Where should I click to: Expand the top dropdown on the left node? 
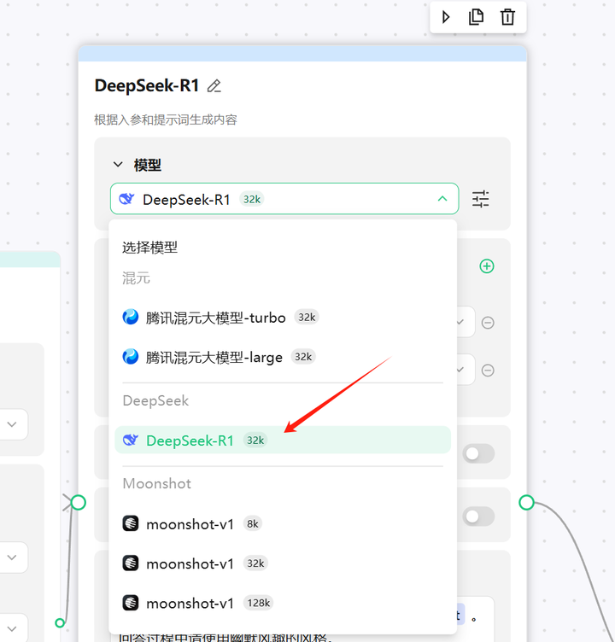point(12,424)
